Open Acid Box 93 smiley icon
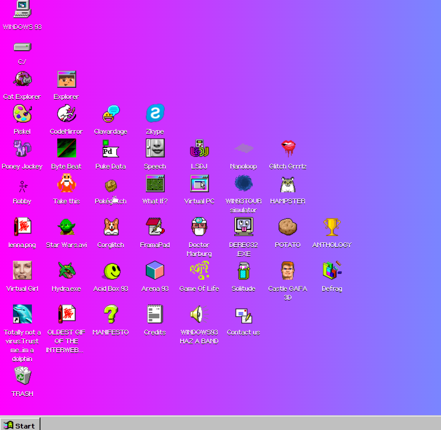The width and height of the screenshot is (441, 430). (x=111, y=271)
